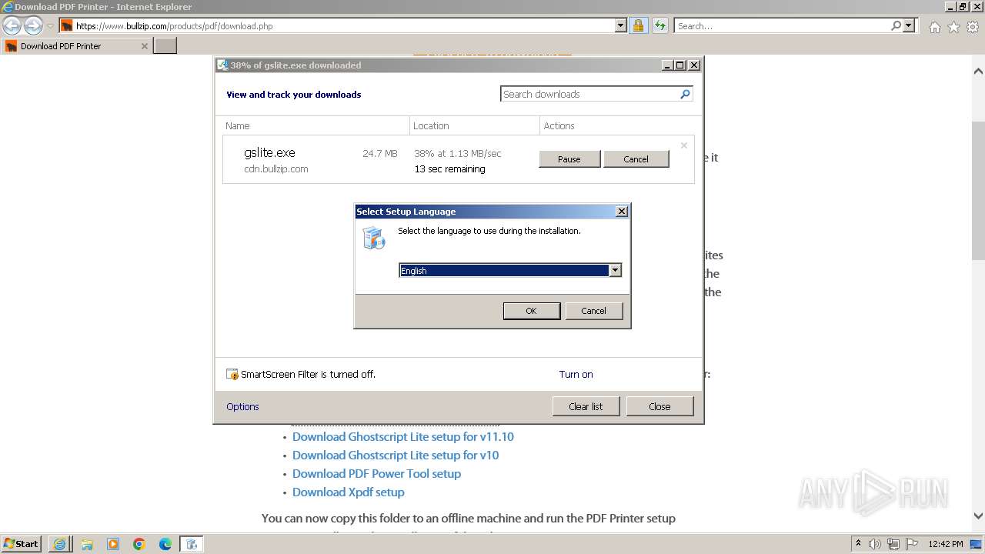
Task: Click the search magnifier in IE search box
Action: pyautogui.click(x=896, y=25)
